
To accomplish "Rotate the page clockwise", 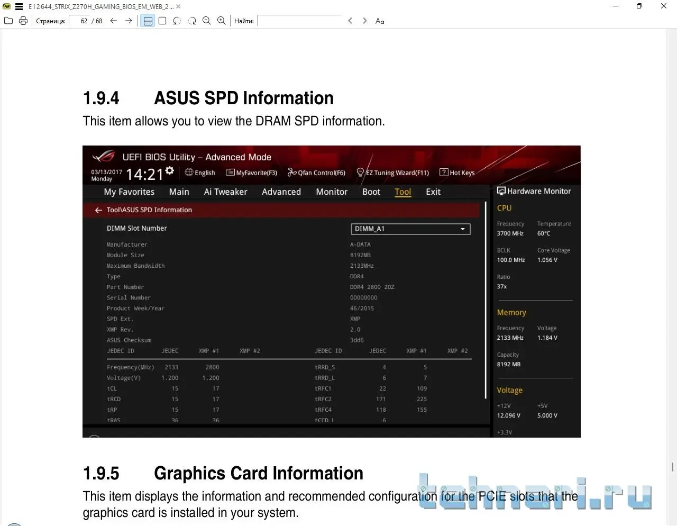I will pos(192,21).
